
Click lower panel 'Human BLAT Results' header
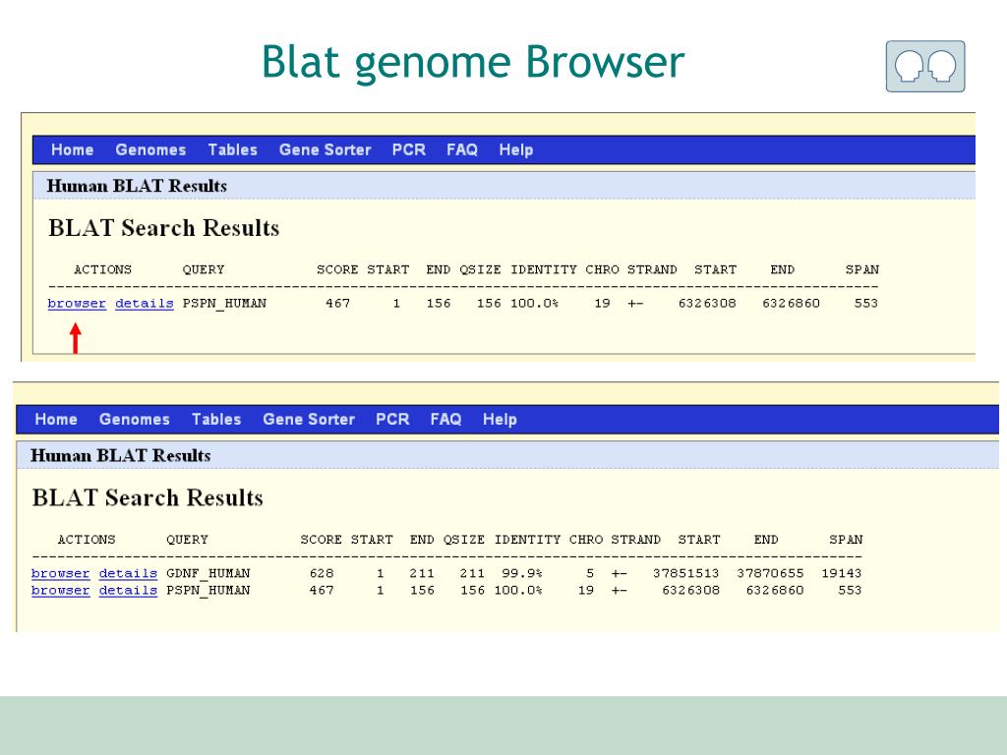click(121, 456)
